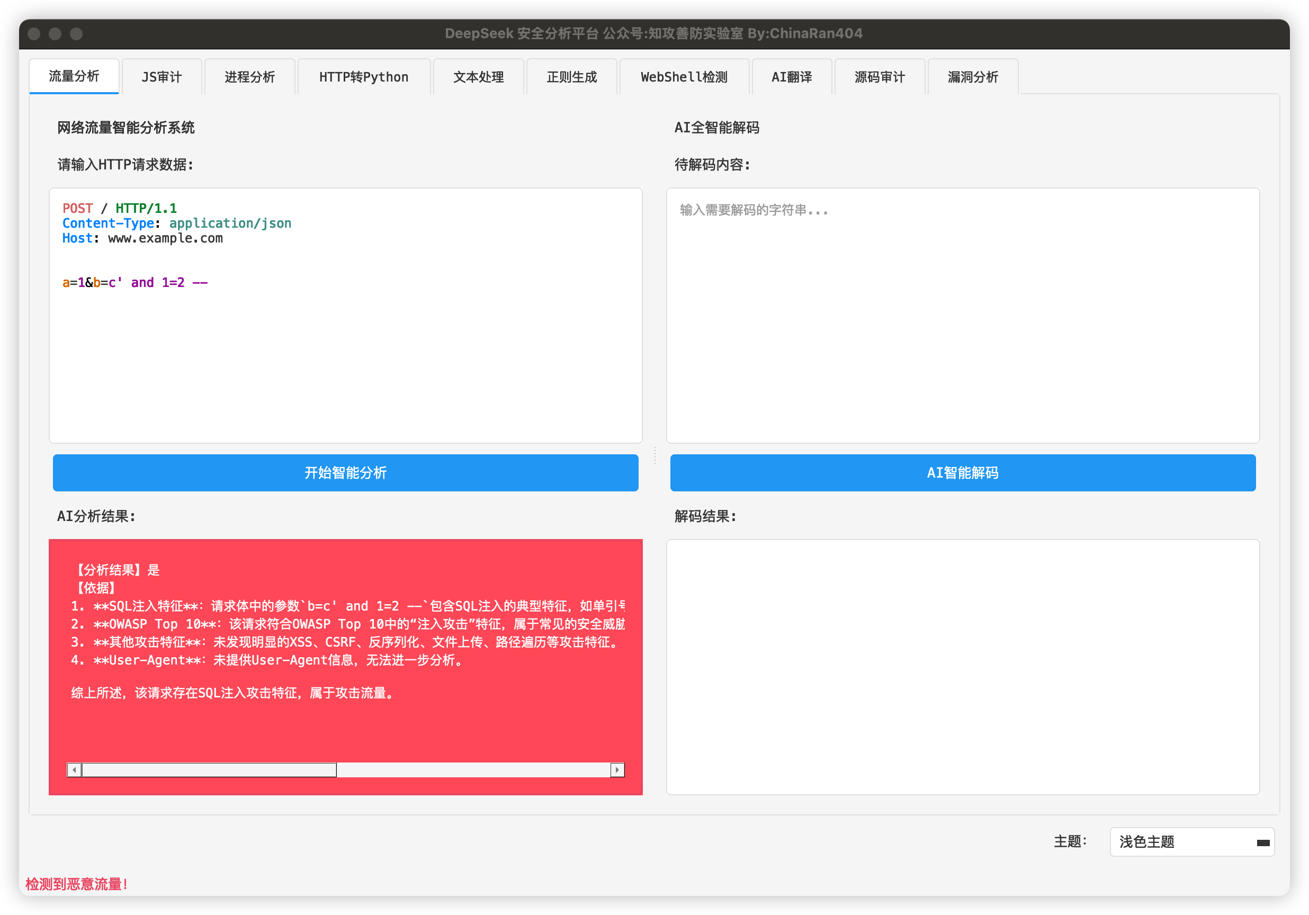Viewport: 1309px width, 915px height.
Task: Open the 正则生成 tab
Action: (571, 77)
